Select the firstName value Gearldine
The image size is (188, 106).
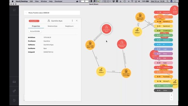click(x=47, y=41)
